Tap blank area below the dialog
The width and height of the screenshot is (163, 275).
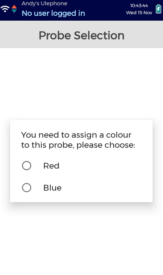click(x=81, y=242)
